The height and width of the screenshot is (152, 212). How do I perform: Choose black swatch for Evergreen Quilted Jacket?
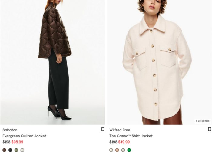pyautogui.click(x=10, y=150)
